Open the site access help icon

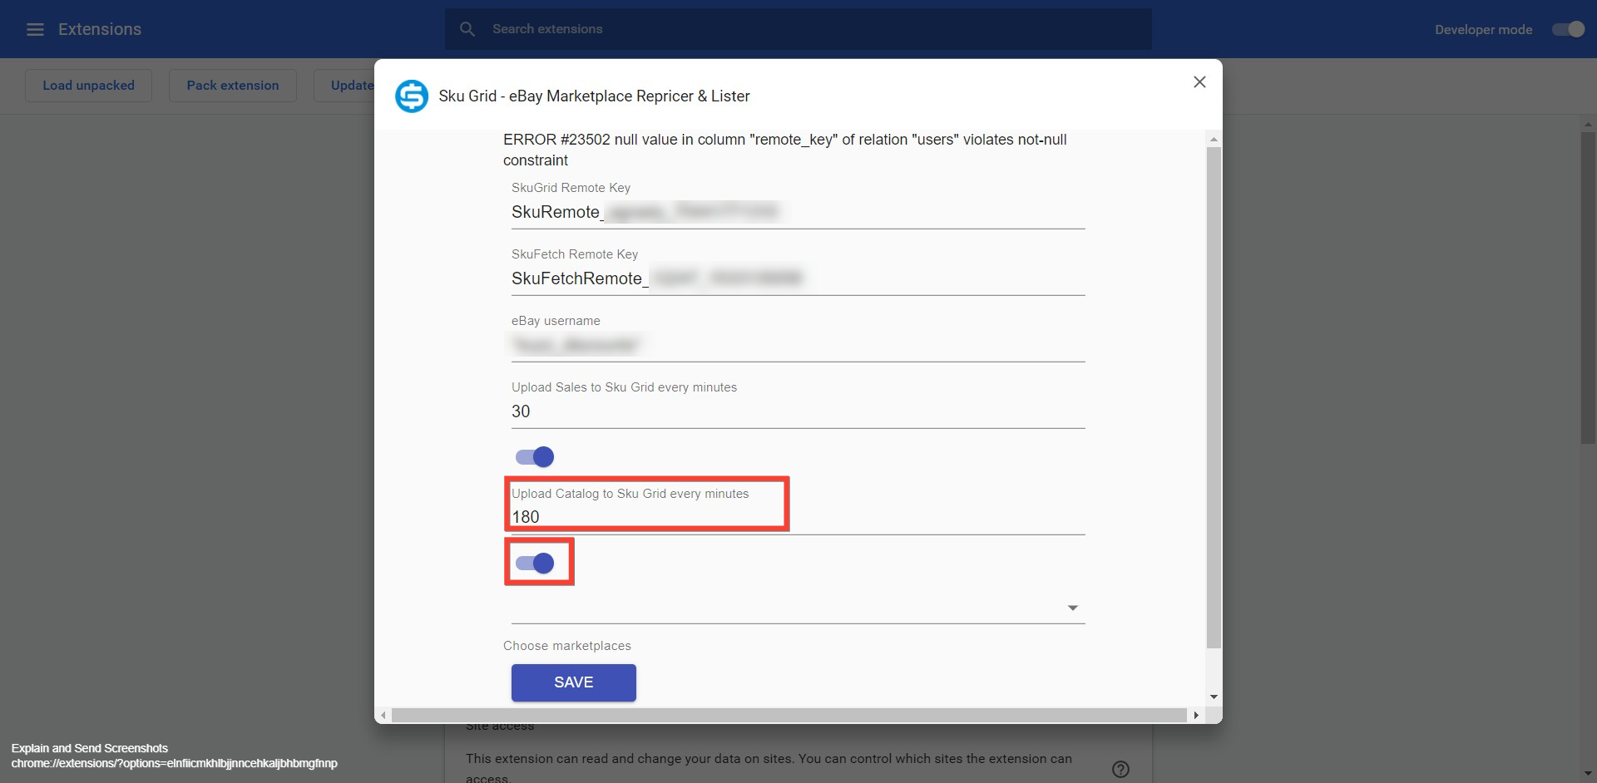[x=1120, y=769]
